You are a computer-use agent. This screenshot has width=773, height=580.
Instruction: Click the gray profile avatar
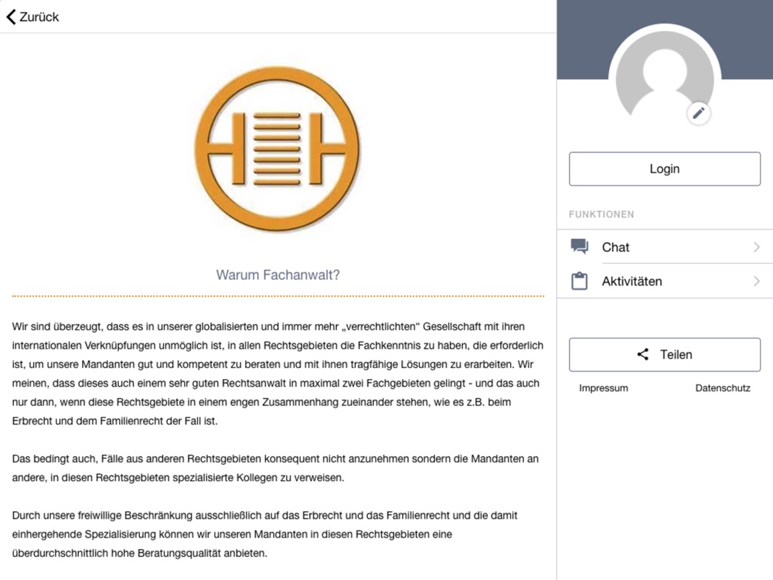(x=665, y=74)
